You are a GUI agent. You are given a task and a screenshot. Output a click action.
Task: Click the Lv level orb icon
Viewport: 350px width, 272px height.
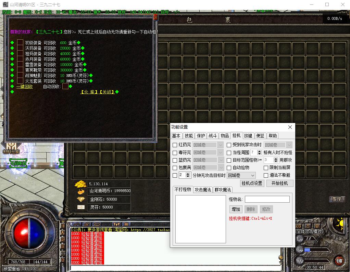click(300, 239)
